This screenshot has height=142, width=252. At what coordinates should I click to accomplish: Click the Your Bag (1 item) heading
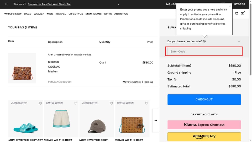pyautogui.click(x=23, y=28)
